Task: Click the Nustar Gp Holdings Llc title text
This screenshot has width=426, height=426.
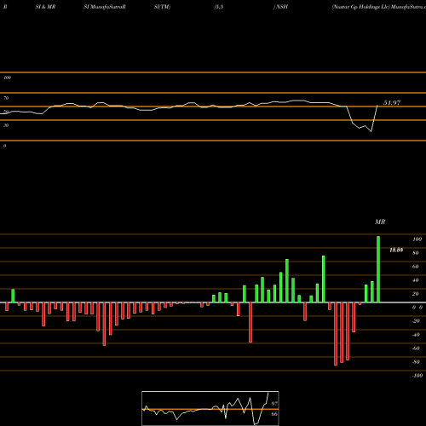Action: click(x=360, y=7)
